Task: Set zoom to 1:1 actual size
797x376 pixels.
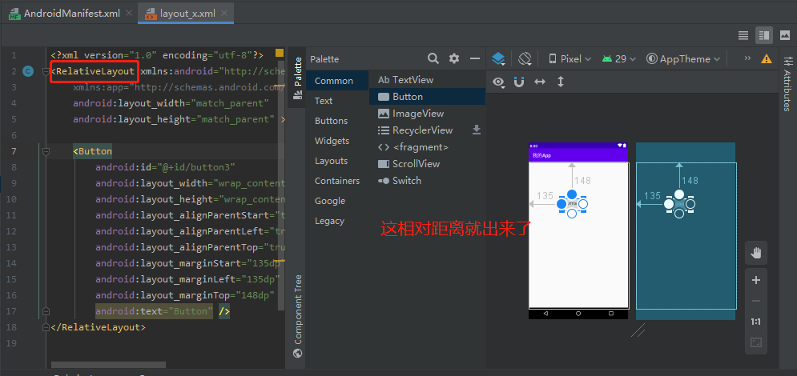Action: [756, 322]
